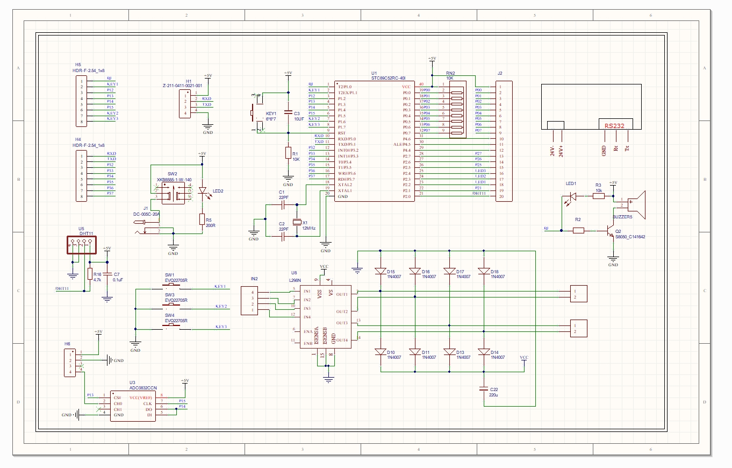Select the buzzer speaker symbol

tap(637, 204)
